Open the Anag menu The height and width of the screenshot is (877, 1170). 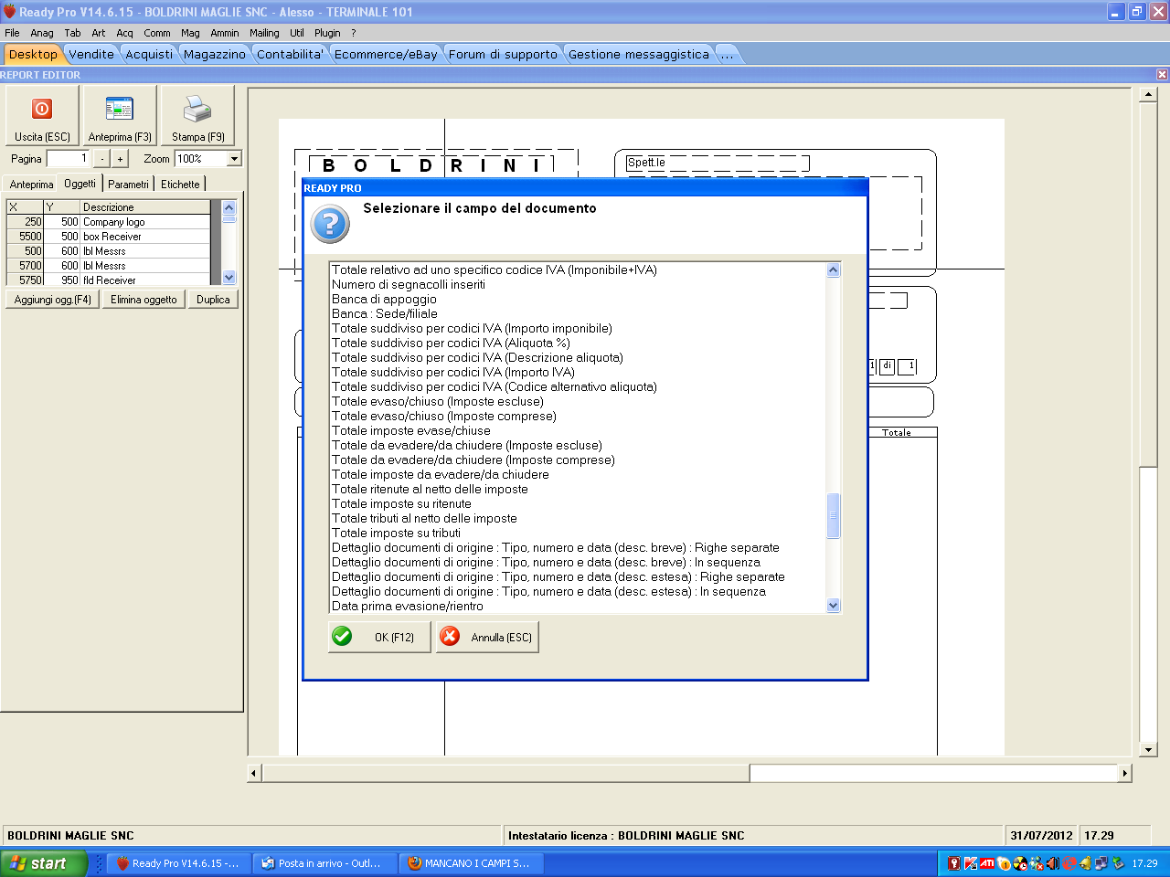click(x=42, y=33)
